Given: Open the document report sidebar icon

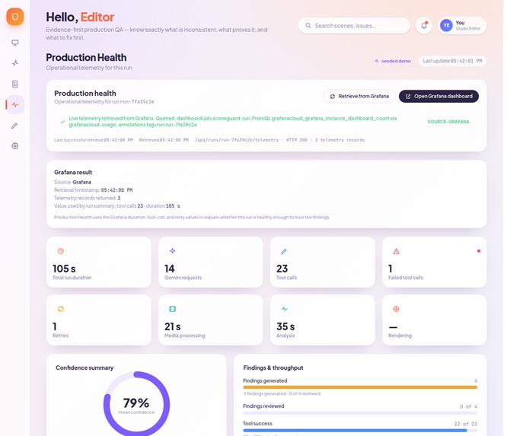Looking at the screenshot, I should click(15, 84).
